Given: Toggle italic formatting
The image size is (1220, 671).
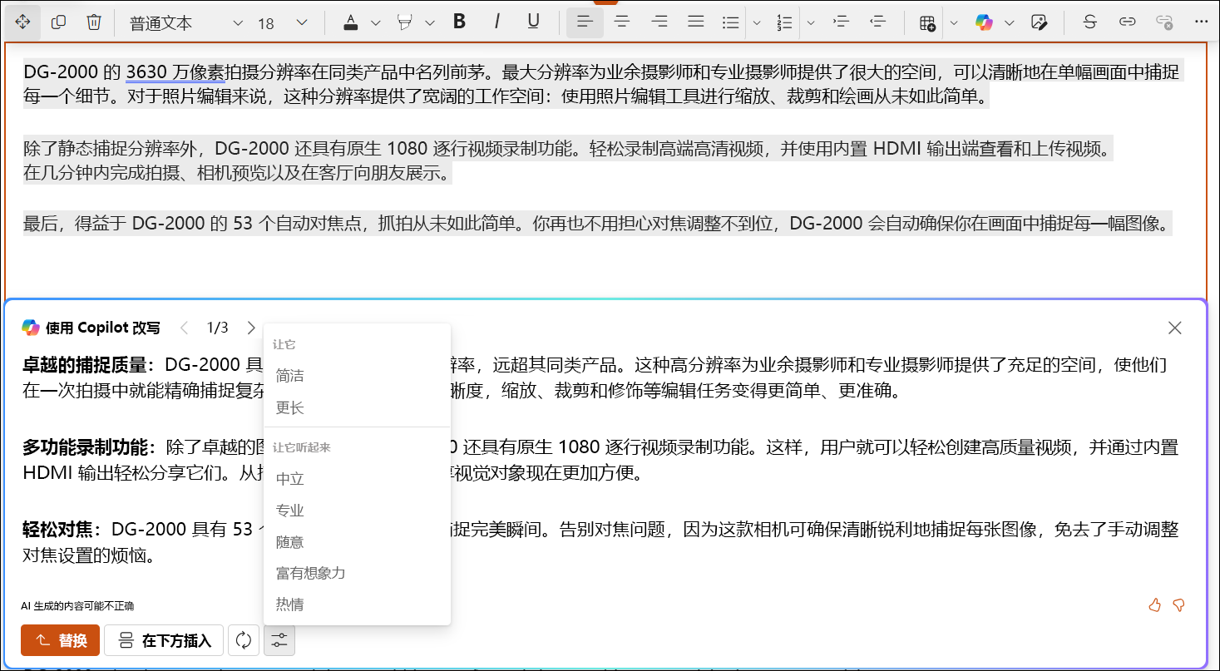Looking at the screenshot, I should pyautogui.click(x=496, y=22).
